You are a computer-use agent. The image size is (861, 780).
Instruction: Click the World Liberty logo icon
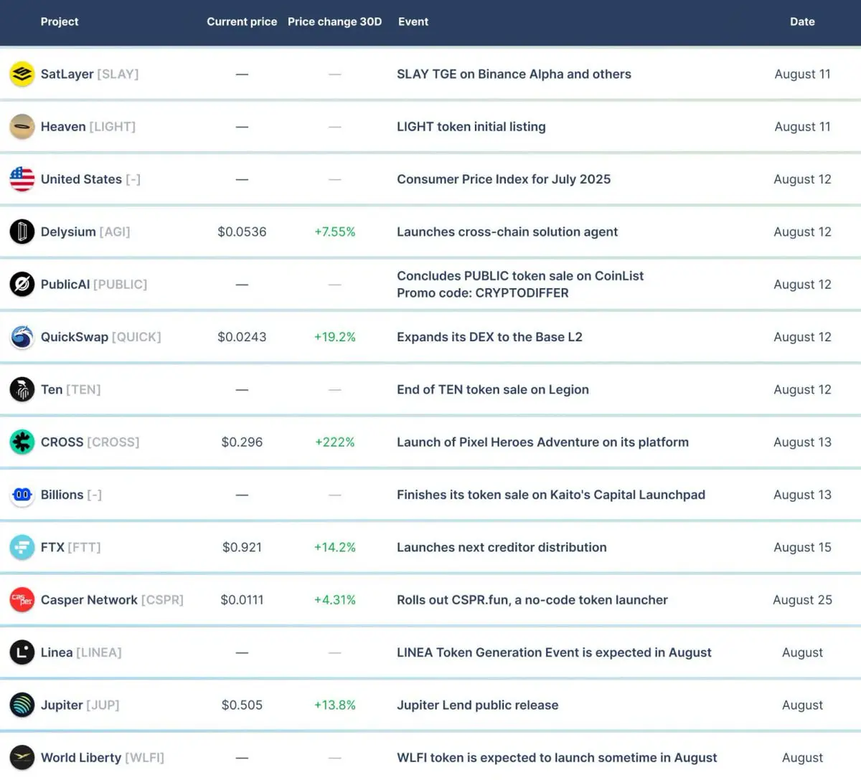22,758
